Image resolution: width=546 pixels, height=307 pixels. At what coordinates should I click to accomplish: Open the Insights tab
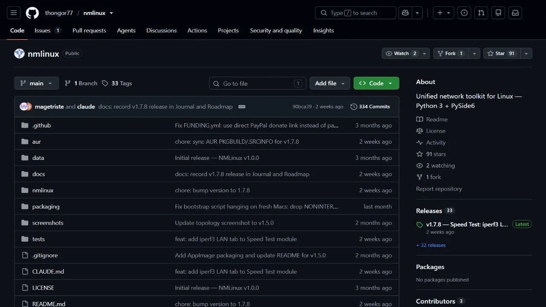tap(323, 30)
